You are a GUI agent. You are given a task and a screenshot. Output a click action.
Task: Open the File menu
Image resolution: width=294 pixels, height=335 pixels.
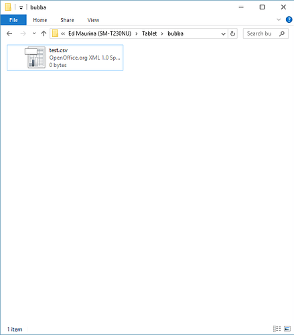tap(13, 20)
